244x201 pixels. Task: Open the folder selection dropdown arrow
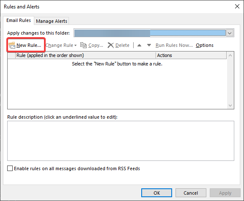[x=230, y=33]
